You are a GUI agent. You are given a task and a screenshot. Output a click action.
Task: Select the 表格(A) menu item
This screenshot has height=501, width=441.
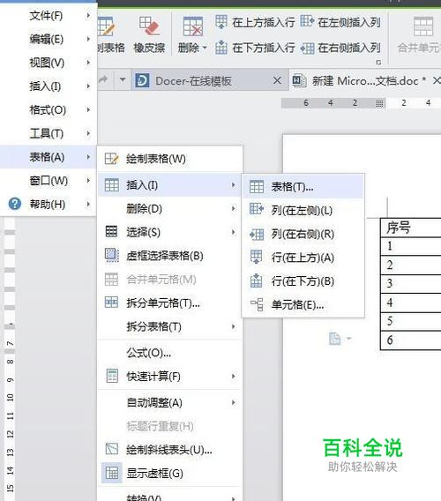point(48,157)
